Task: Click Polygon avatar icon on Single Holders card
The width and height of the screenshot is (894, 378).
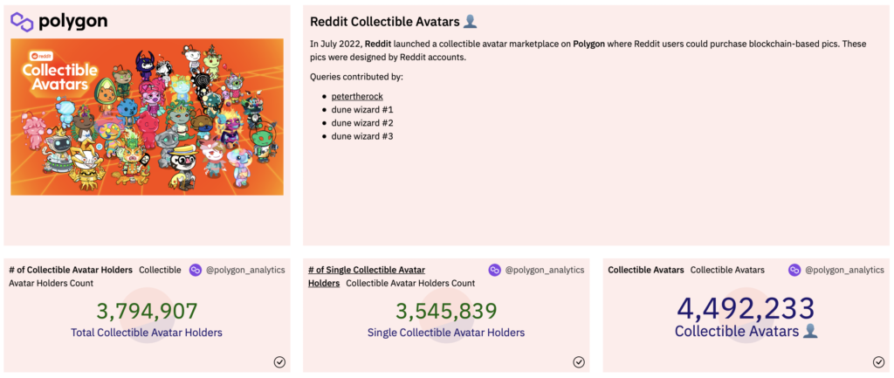Action: (x=495, y=270)
